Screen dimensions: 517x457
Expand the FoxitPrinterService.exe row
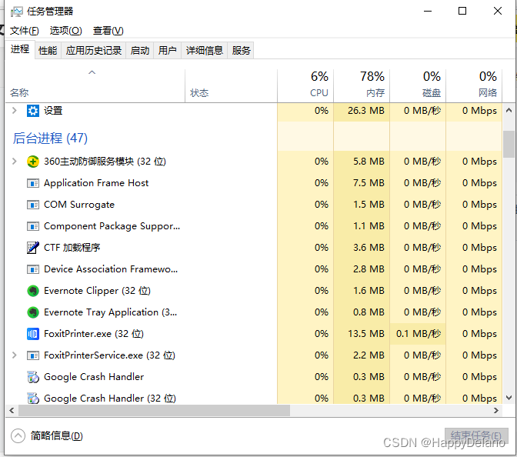[x=14, y=355]
